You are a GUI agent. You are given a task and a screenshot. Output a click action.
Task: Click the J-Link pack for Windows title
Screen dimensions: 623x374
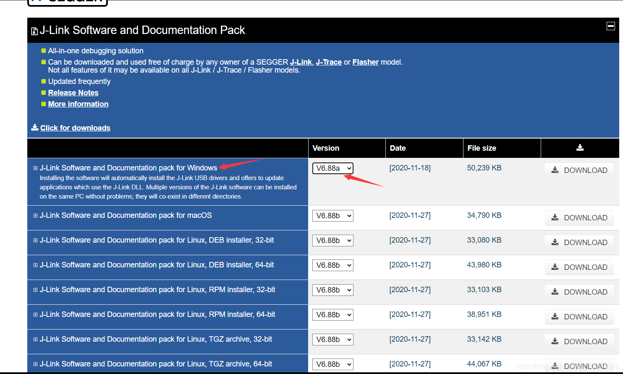click(128, 168)
